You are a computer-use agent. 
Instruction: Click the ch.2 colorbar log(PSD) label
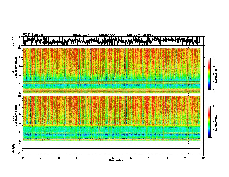pos(217,123)
